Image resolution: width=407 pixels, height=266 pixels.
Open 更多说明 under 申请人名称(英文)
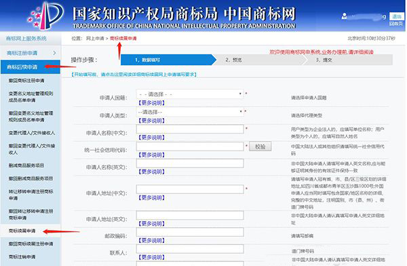(151, 172)
